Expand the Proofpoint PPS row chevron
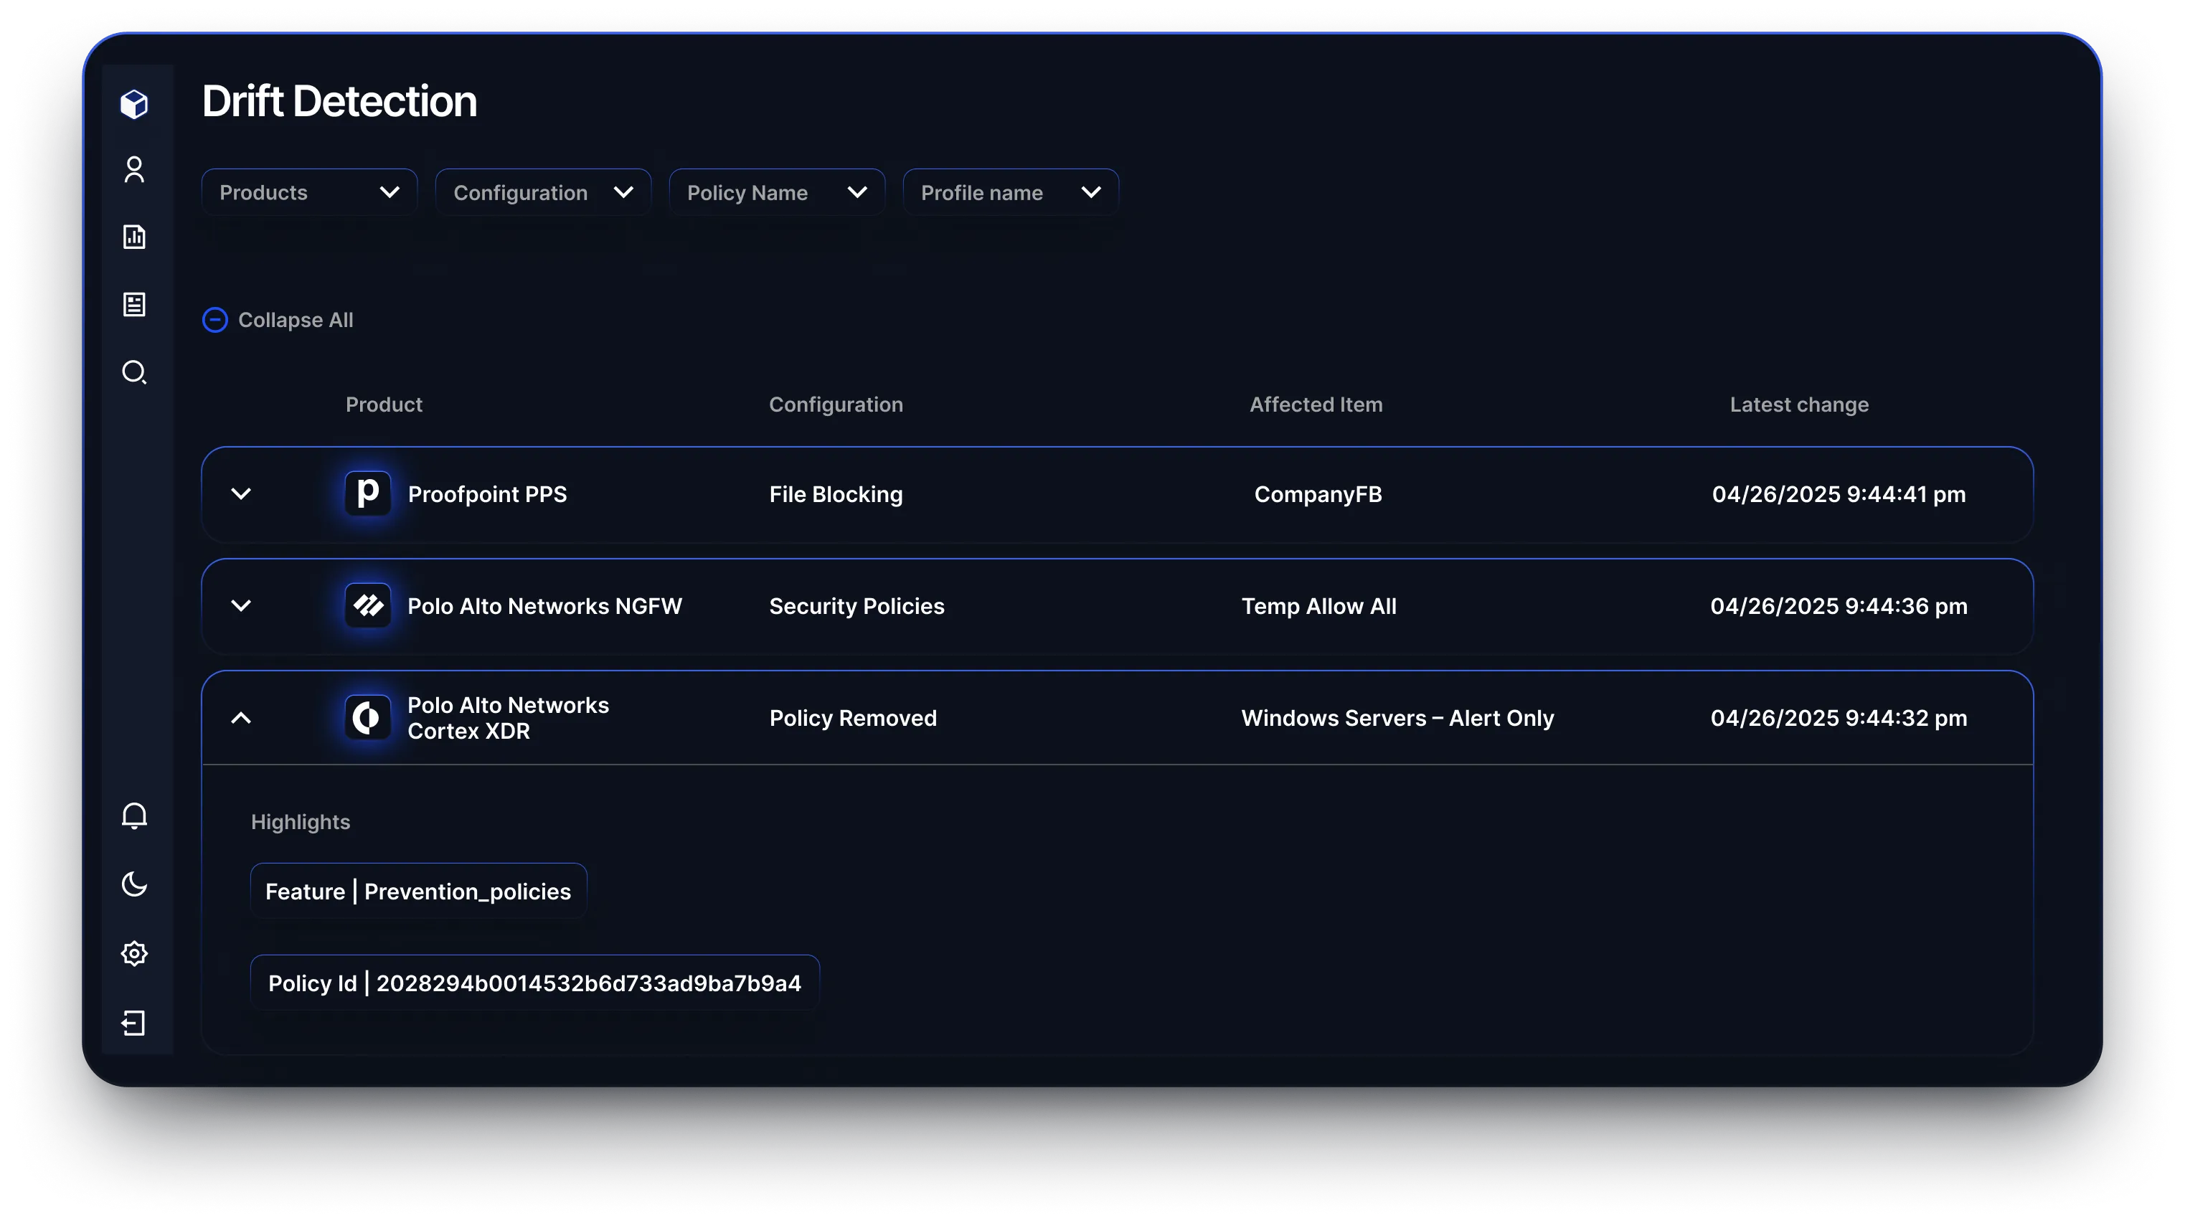This screenshot has width=2185, height=1220. click(241, 493)
